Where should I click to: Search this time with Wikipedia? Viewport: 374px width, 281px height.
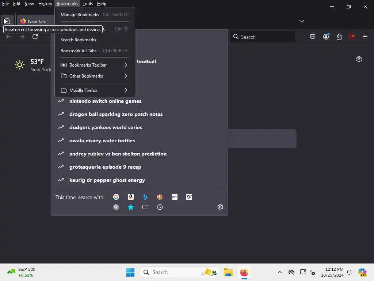pos(189,197)
